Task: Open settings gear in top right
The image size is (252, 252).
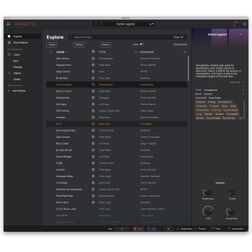Action: [244, 24]
